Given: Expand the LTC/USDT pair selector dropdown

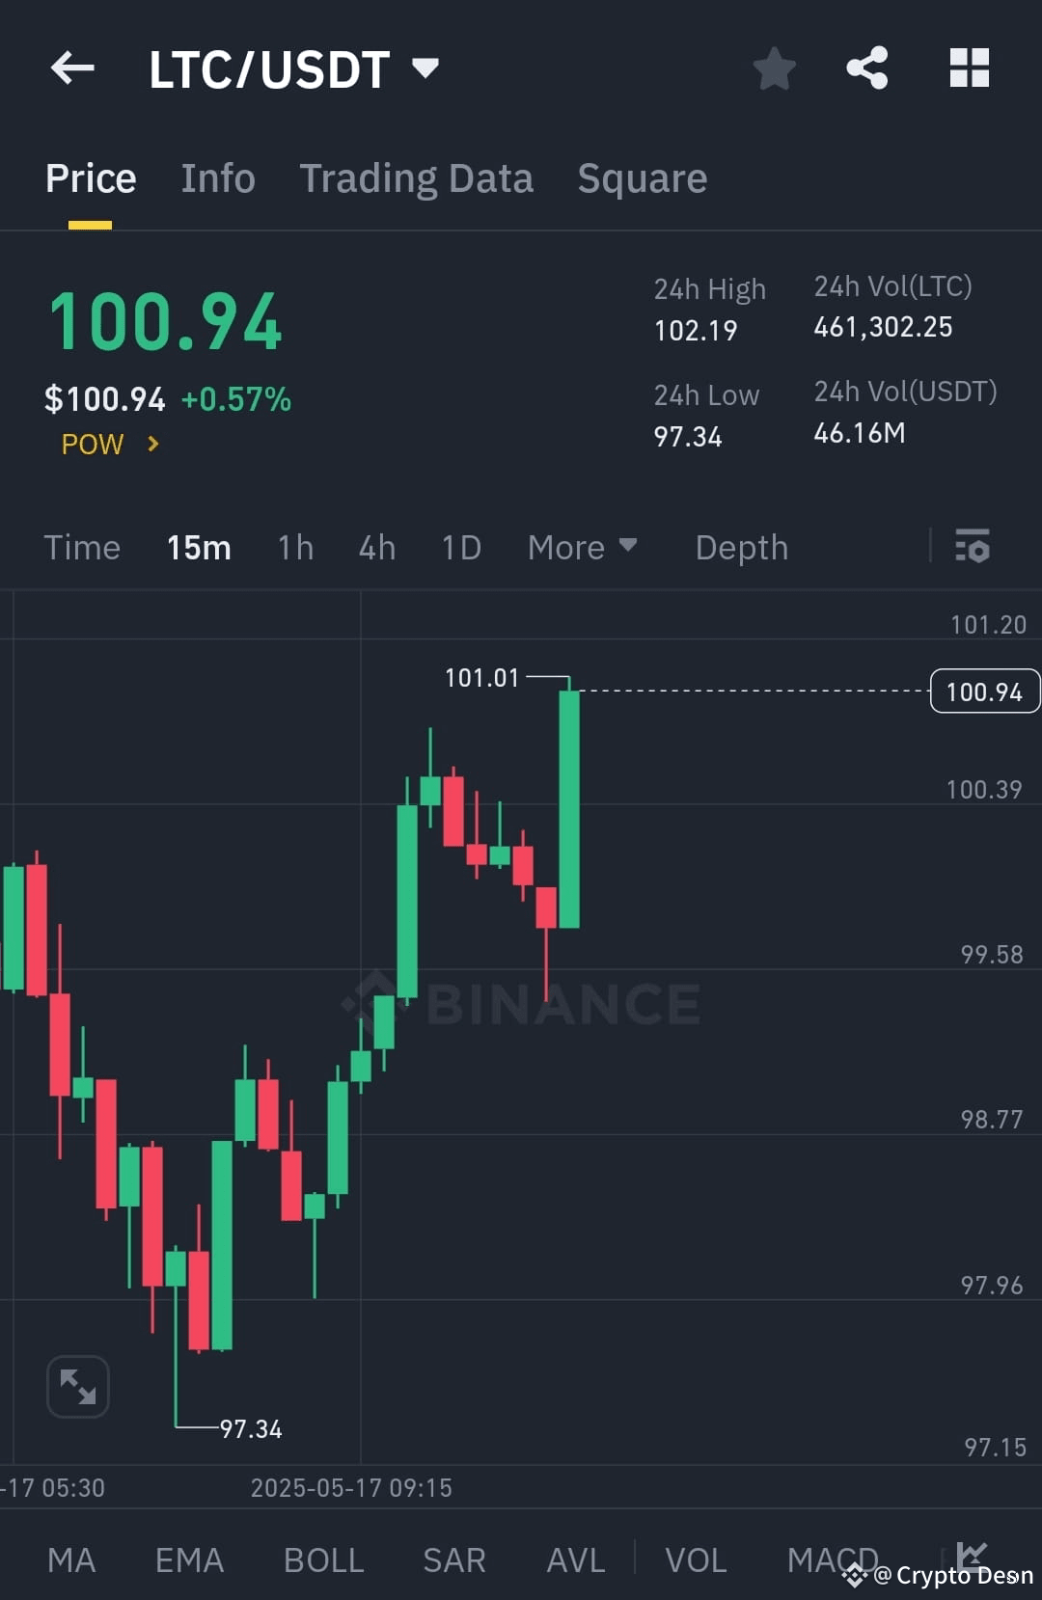Looking at the screenshot, I should point(425,68).
